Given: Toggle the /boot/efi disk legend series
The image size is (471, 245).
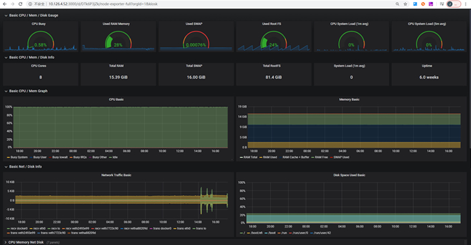Looking at the screenshot, I should (256, 233).
